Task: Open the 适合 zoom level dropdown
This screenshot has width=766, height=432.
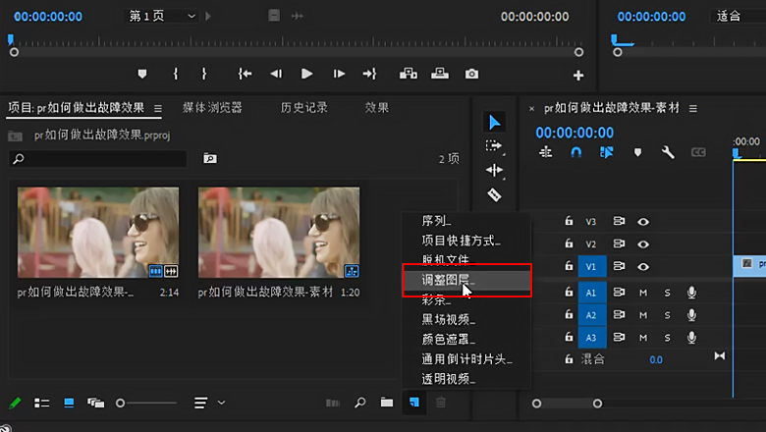Action: 738,16
